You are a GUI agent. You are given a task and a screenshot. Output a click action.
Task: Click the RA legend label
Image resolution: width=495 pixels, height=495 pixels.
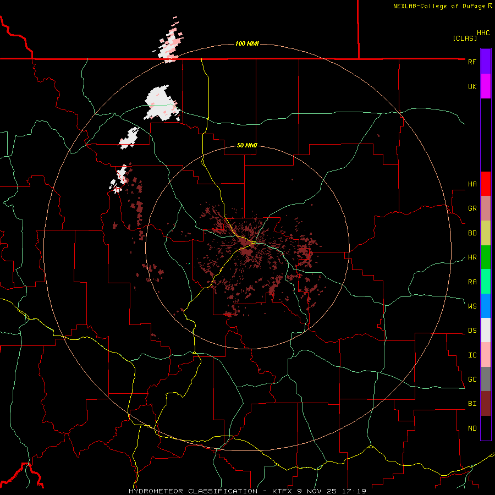[472, 282]
